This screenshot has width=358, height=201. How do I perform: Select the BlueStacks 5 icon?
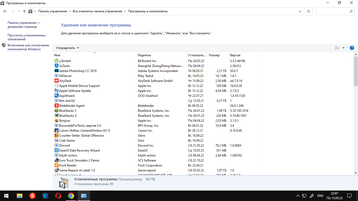pos(57,111)
